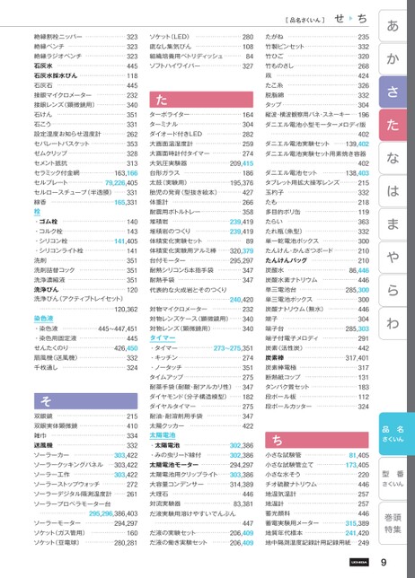Click the sub-entry ゴム栓
This screenshot has height=578, width=415.
tap(48, 222)
